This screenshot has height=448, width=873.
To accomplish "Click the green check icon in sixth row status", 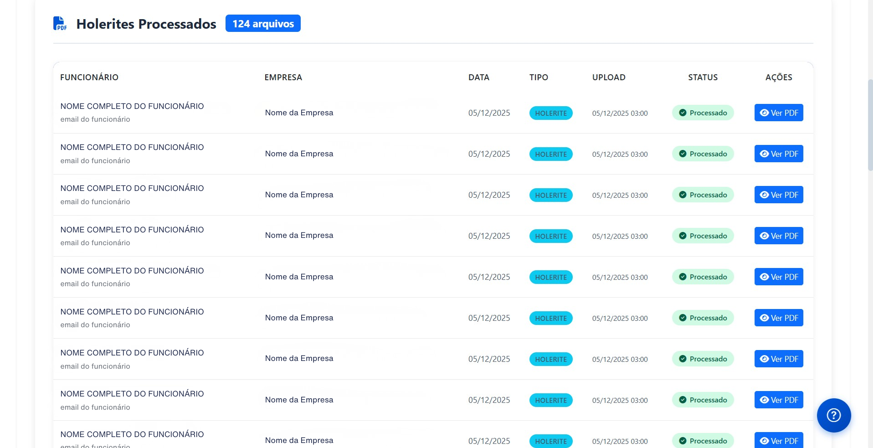I will click(x=683, y=318).
